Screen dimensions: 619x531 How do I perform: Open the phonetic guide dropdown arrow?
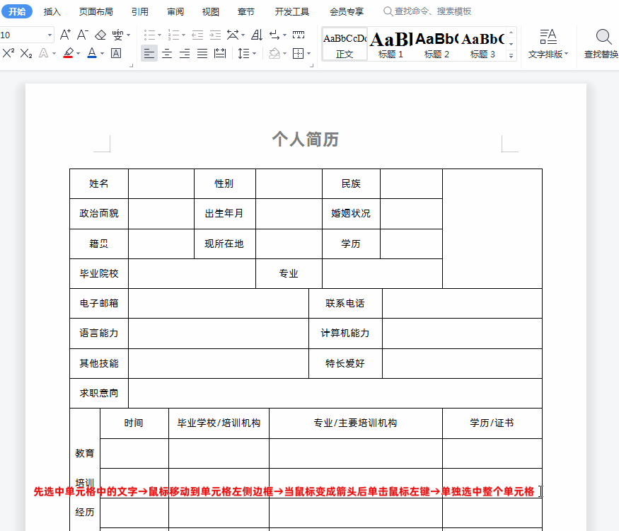[128, 35]
